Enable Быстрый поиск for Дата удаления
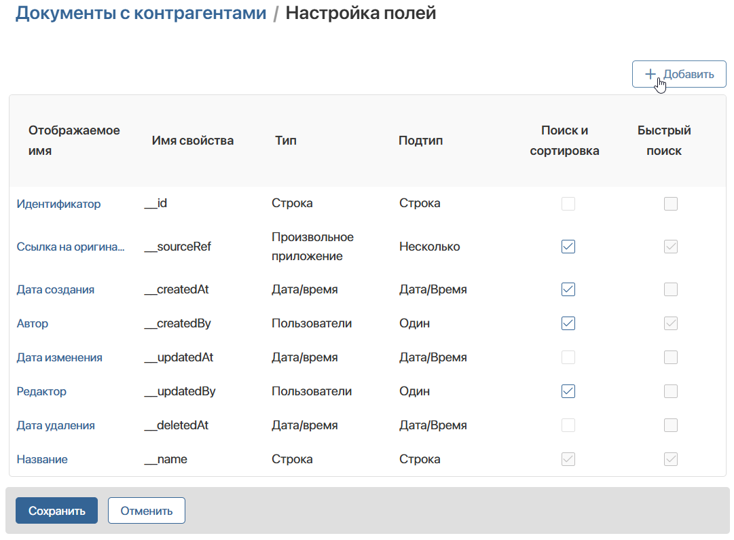 click(x=671, y=425)
